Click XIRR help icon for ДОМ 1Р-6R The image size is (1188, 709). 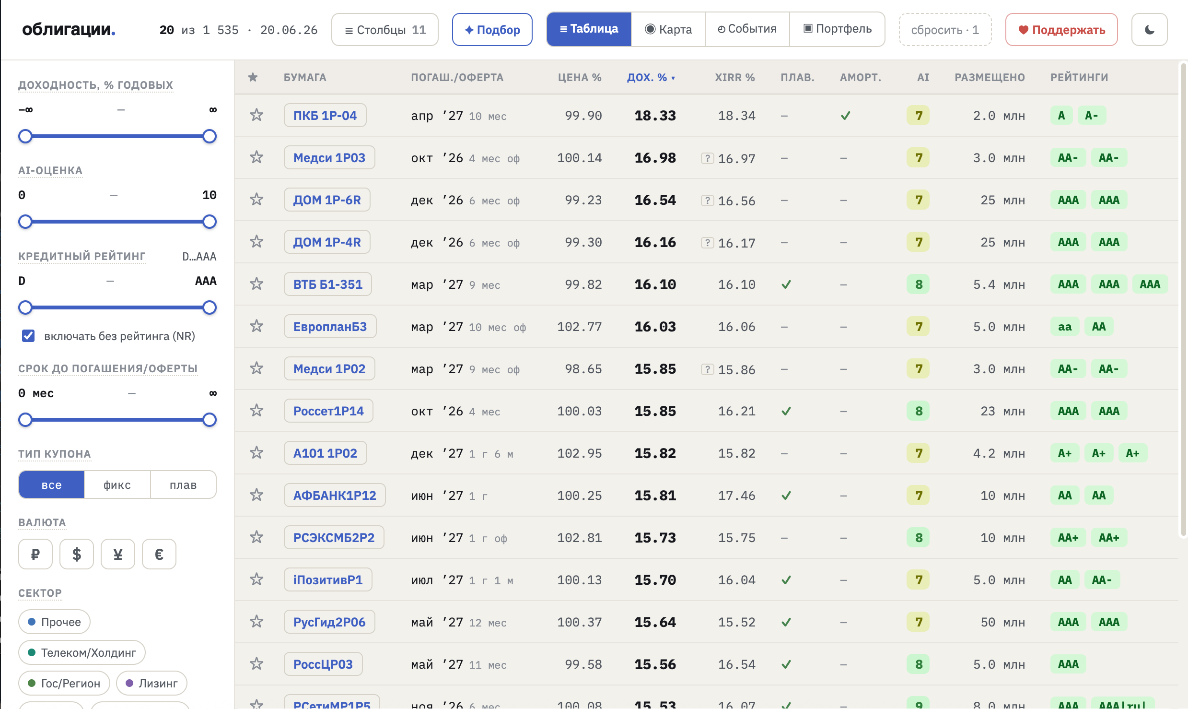(x=707, y=201)
